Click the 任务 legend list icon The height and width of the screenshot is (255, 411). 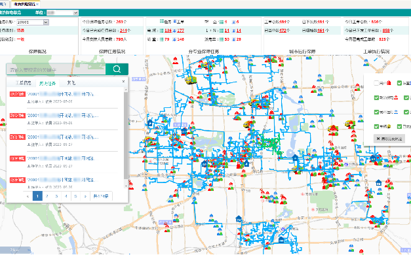(x=162, y=21)
